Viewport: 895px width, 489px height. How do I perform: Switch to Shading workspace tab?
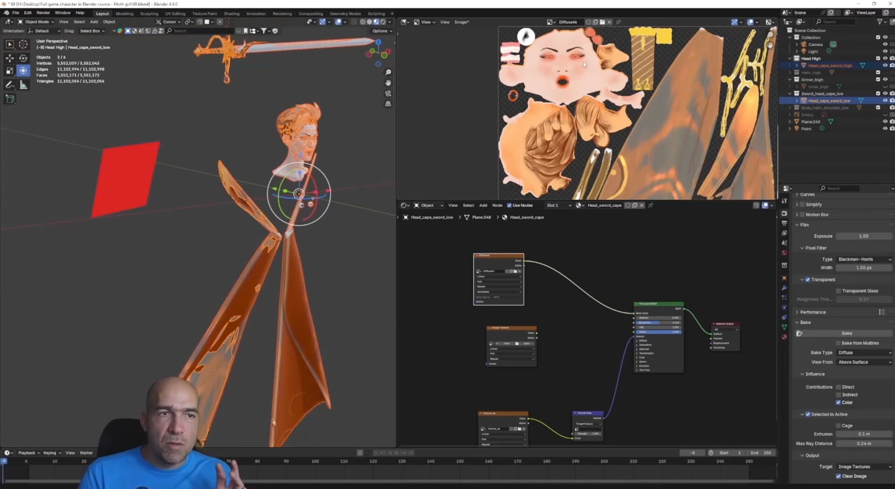tap(231, 14)
